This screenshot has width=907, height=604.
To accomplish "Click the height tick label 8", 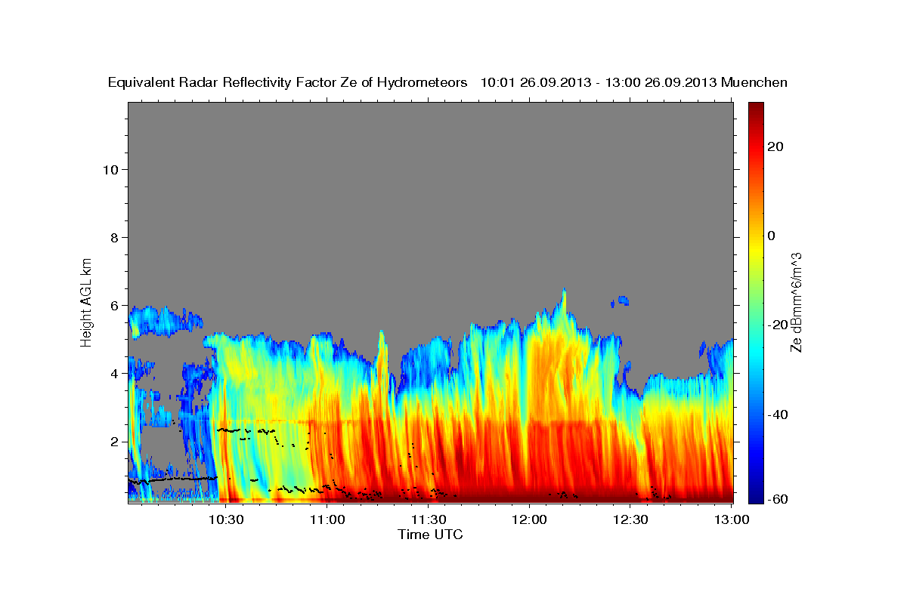I will 115,238.
